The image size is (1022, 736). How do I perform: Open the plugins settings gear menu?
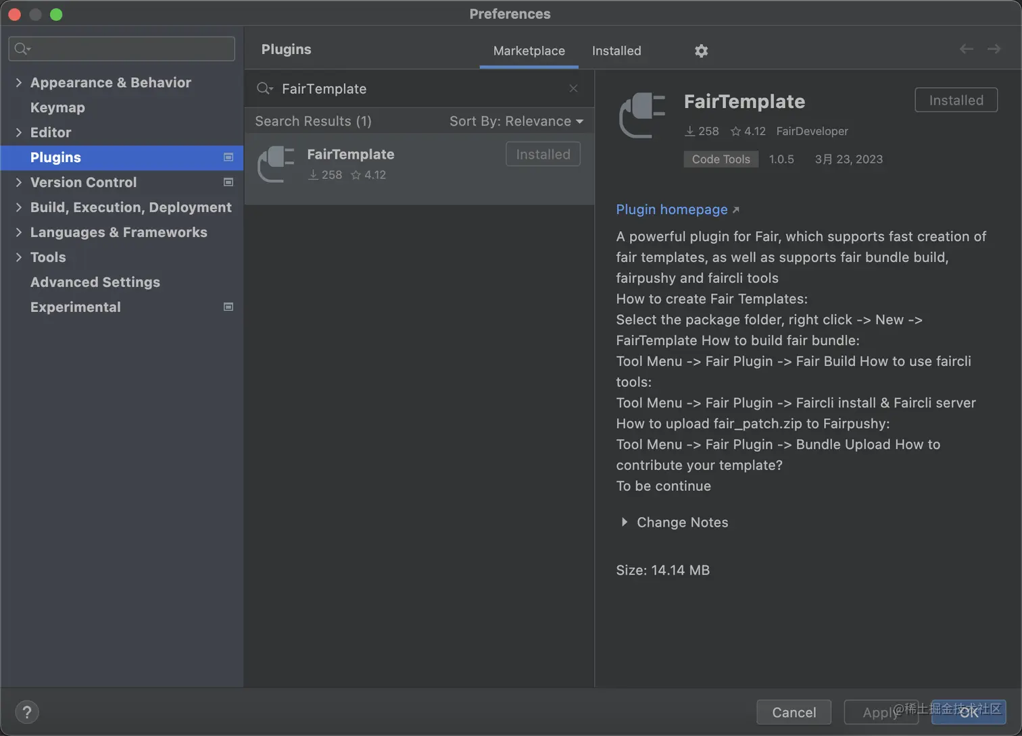pos(701,51)
